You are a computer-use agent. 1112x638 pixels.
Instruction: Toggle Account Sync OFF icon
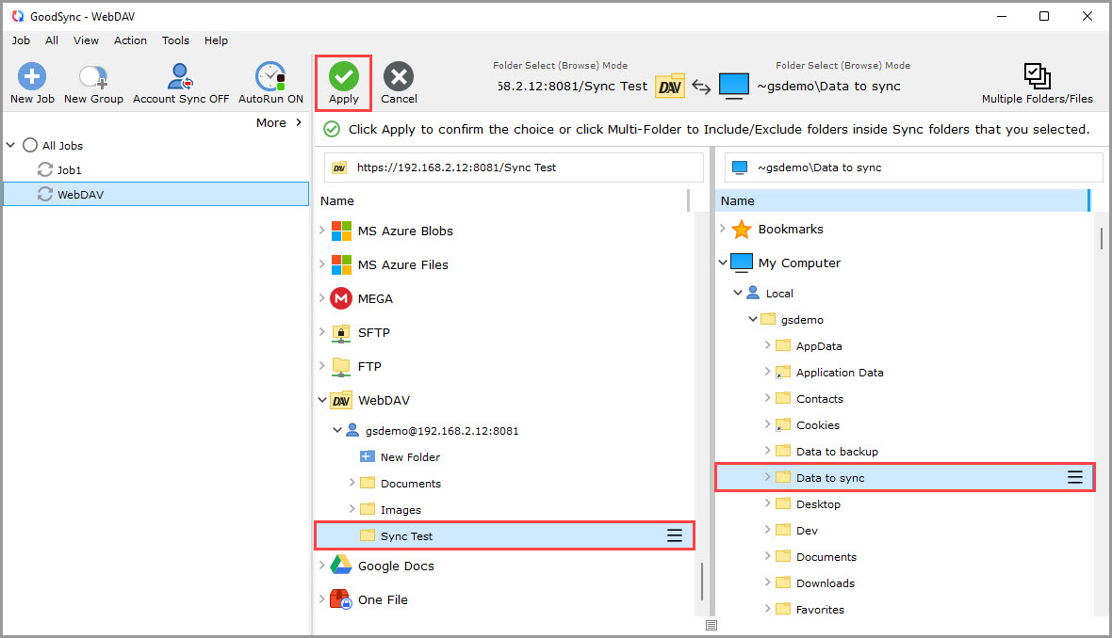180,76
